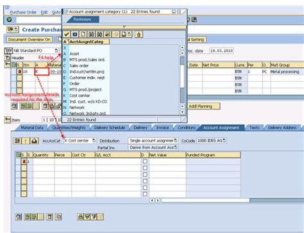Switch to the Delivery Schedule tab
The image size is (304, 233).
pos(110,127)
